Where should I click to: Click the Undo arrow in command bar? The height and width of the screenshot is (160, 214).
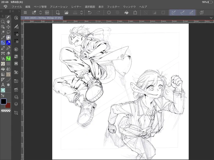click(x=90, y=13)
